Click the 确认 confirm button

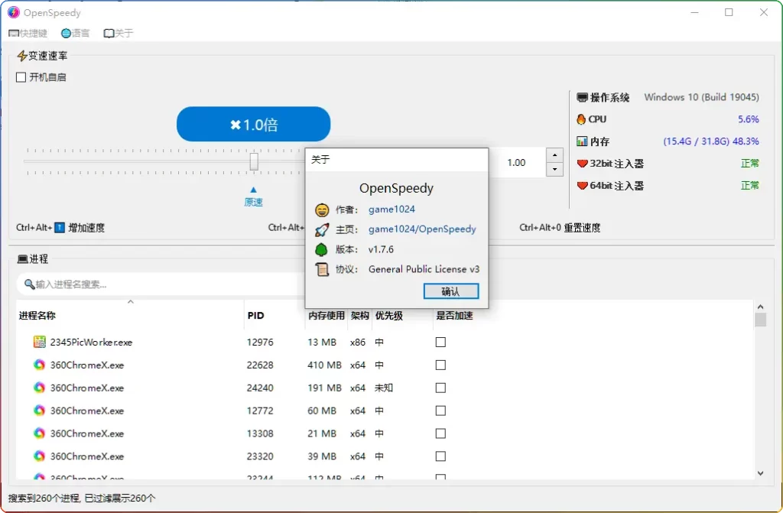[x=451, y=291]
